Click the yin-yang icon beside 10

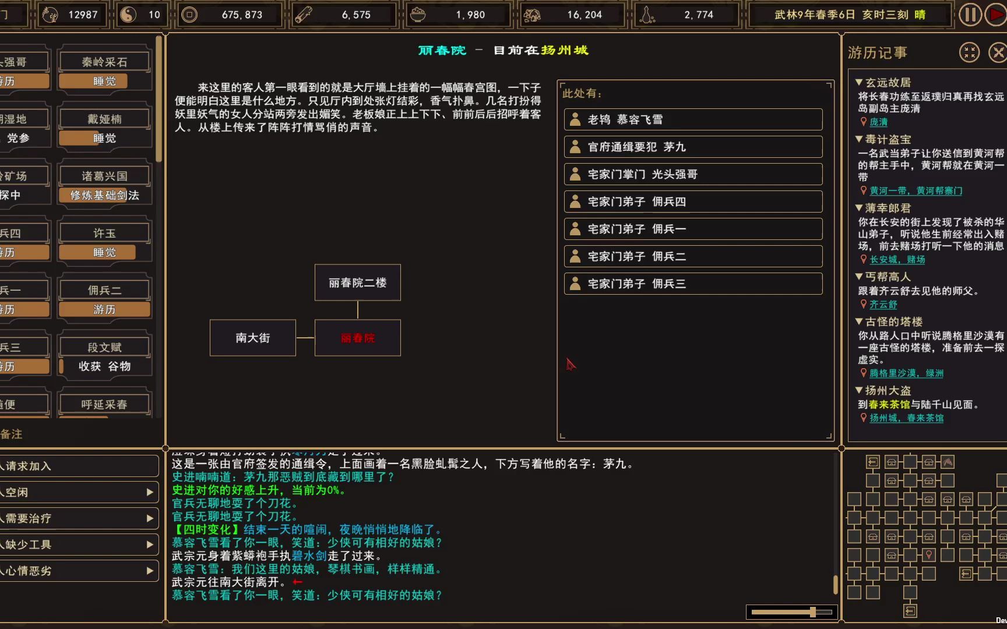pos(128,15)
